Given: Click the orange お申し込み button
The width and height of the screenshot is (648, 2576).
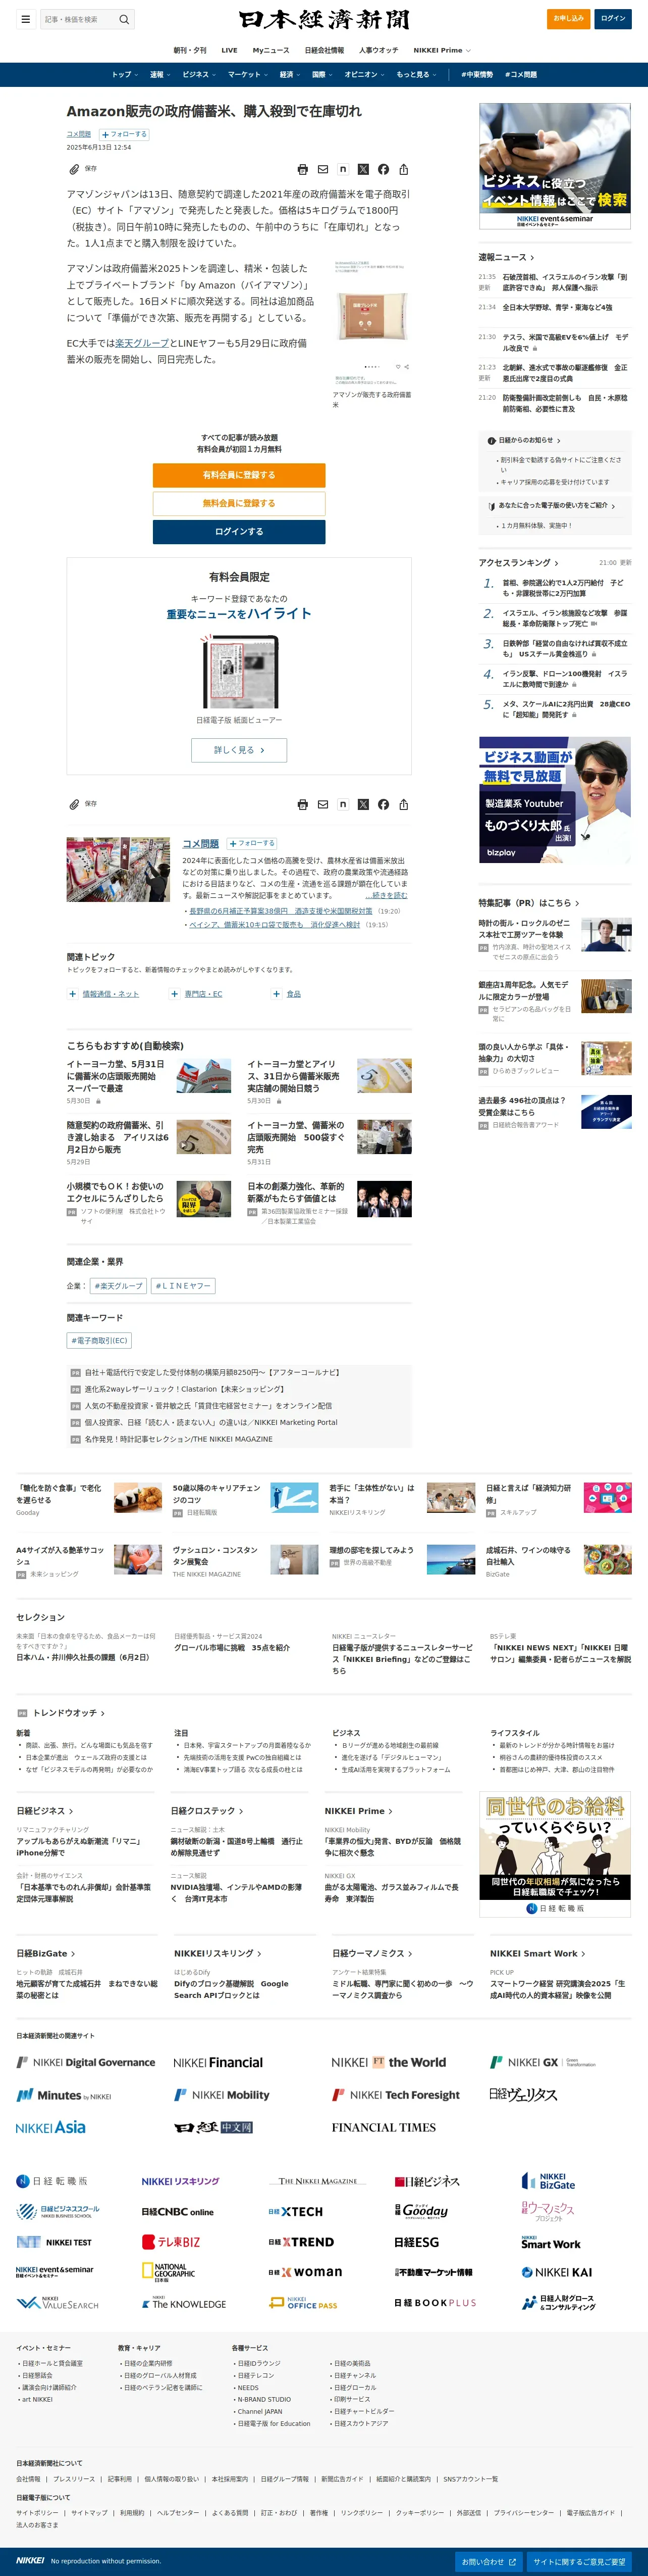Looking at the screenshot, I should point(568,19).
